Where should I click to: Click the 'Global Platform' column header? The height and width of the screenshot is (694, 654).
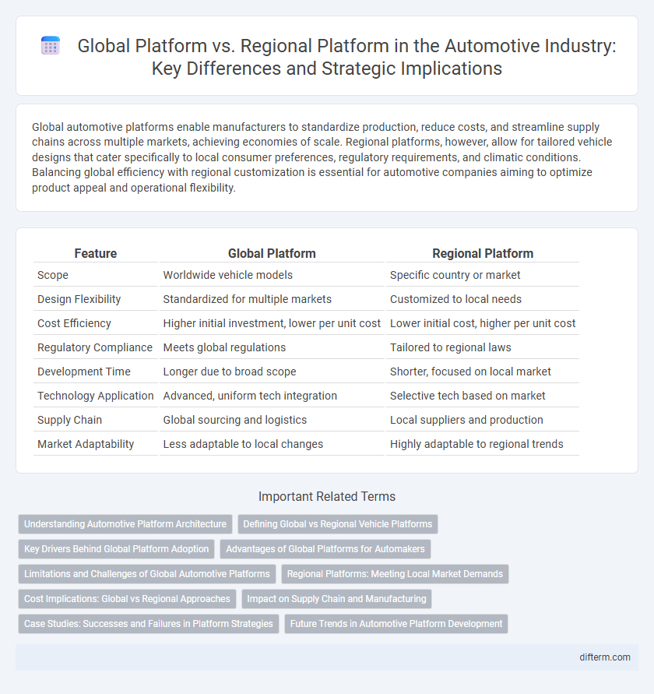click(x=272, y=253)
